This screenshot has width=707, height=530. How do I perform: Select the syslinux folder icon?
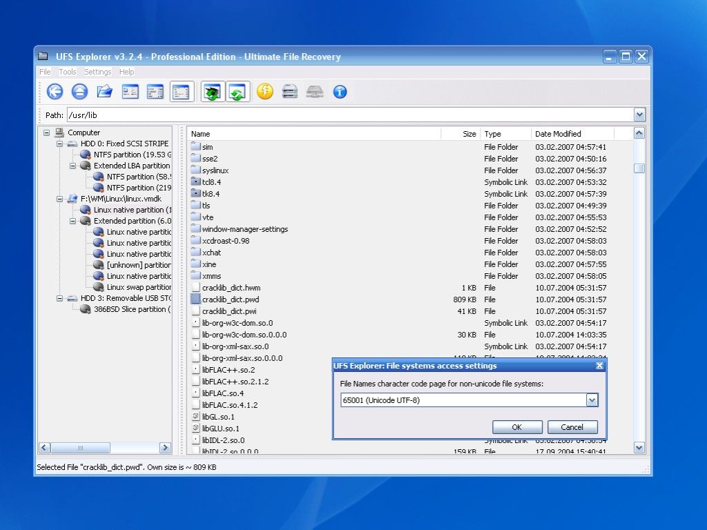coord(195,170)
